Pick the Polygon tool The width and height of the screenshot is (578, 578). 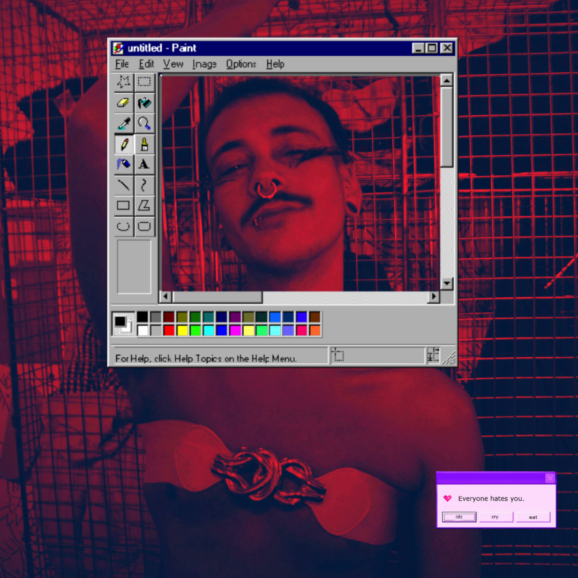(x=144, y=206)
